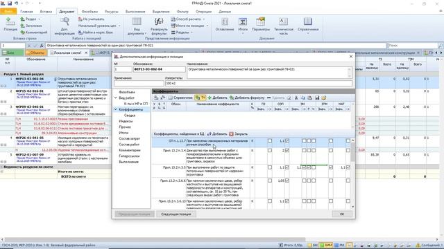Open the Физобъем ribbon tab
444x249 pixels.
click(x=89, y=12)
